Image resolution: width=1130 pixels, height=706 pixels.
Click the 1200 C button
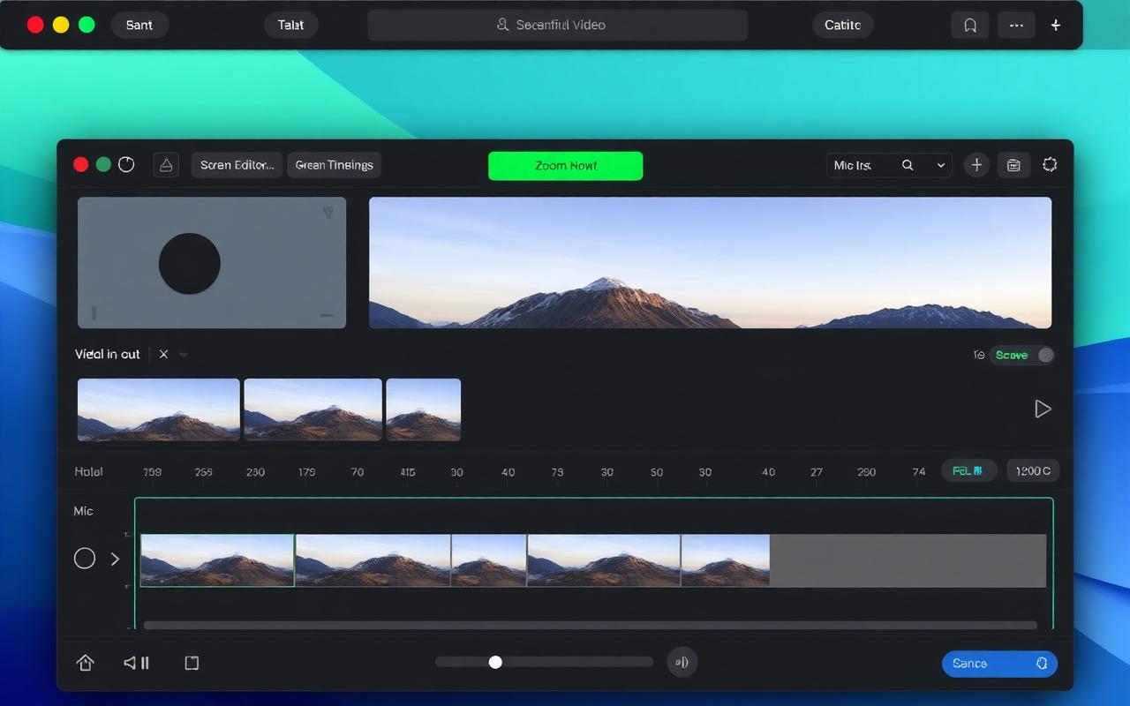point(1033,471)
